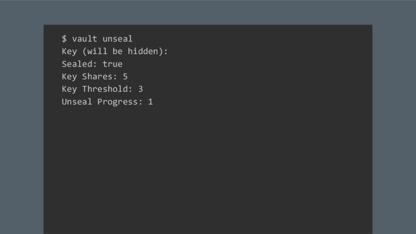The height and width of the screenshot is (234, 416).
Task: Click "unseal" in the command line
Action: [117, 39]
